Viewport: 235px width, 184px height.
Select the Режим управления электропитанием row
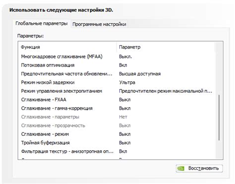tap(117, 91)
